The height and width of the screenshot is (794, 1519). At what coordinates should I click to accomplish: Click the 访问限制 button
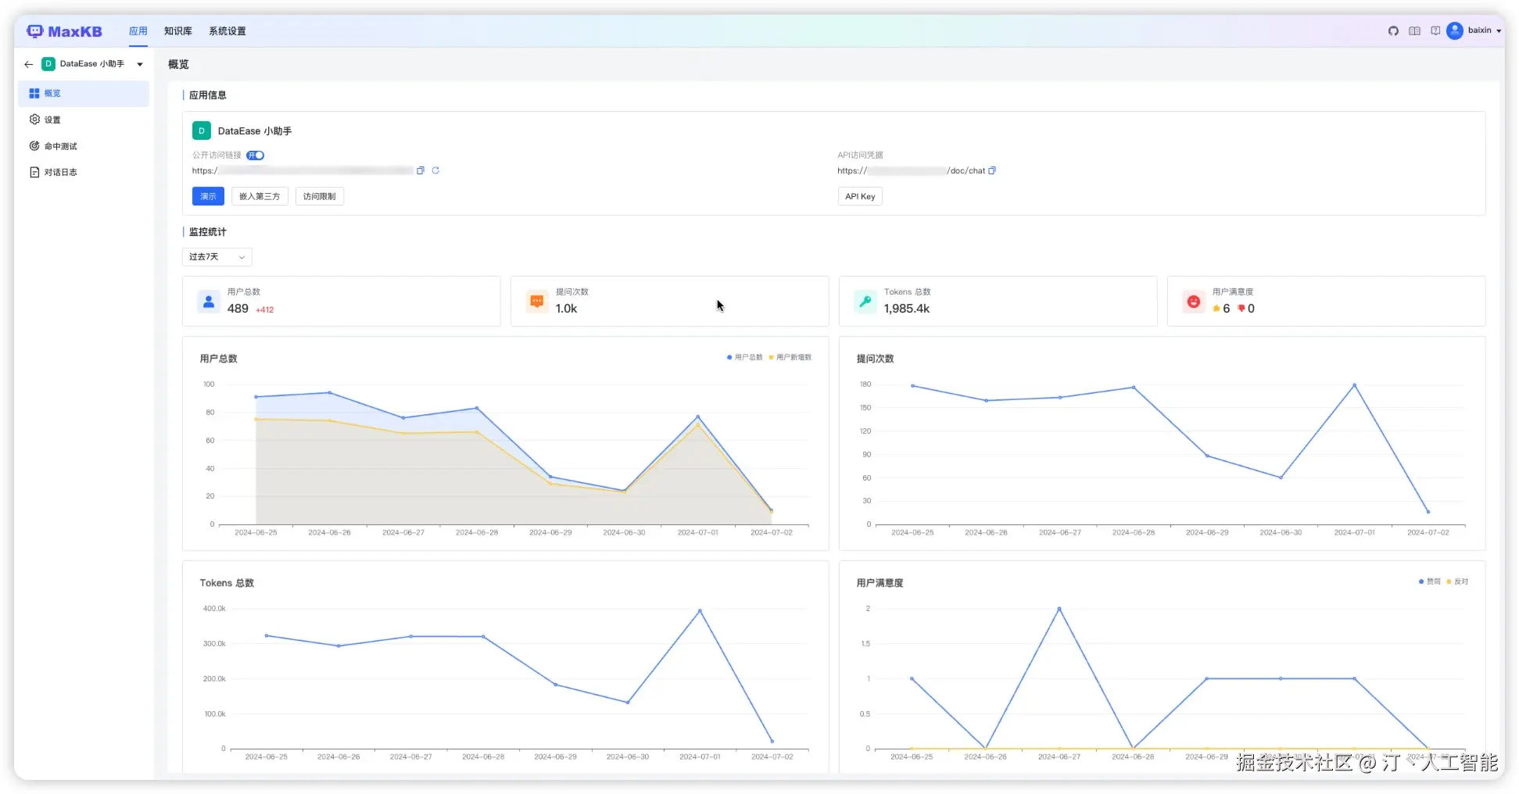click(x=319, y=196)
